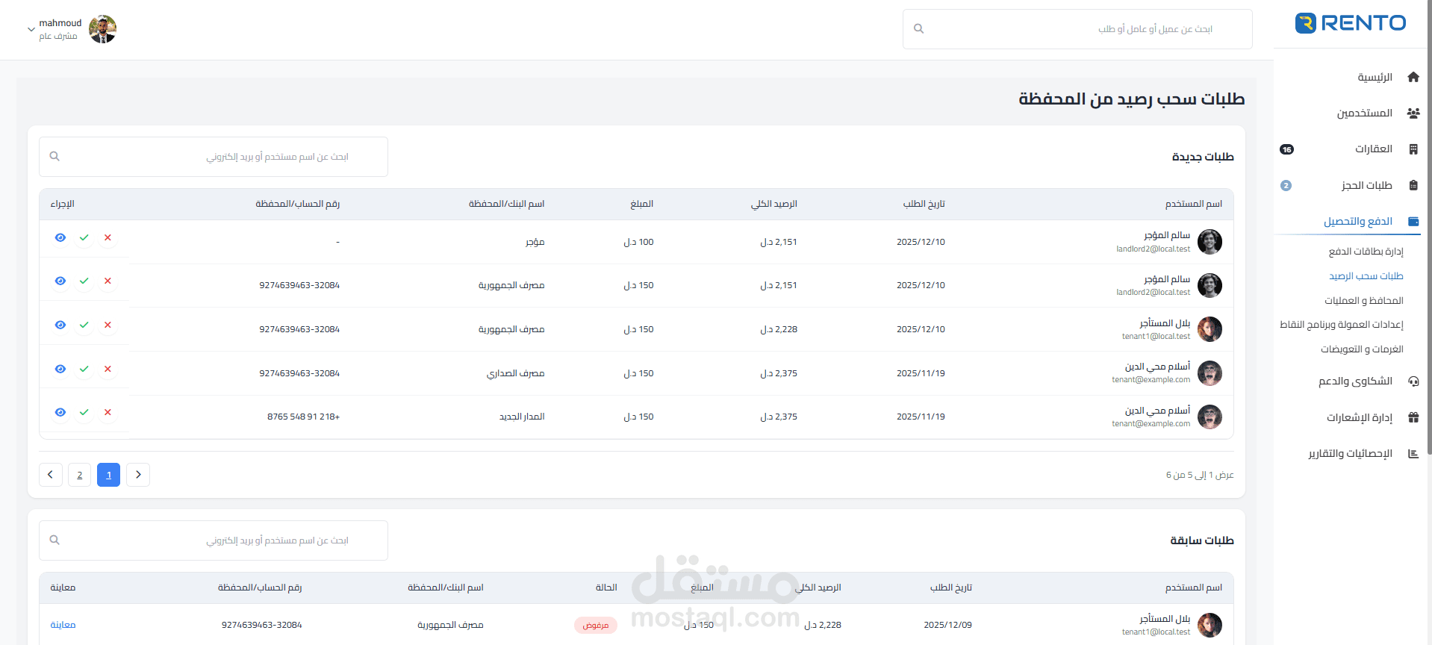
Task: Click the building icon beside العقارات
Action: (1413, 149)
